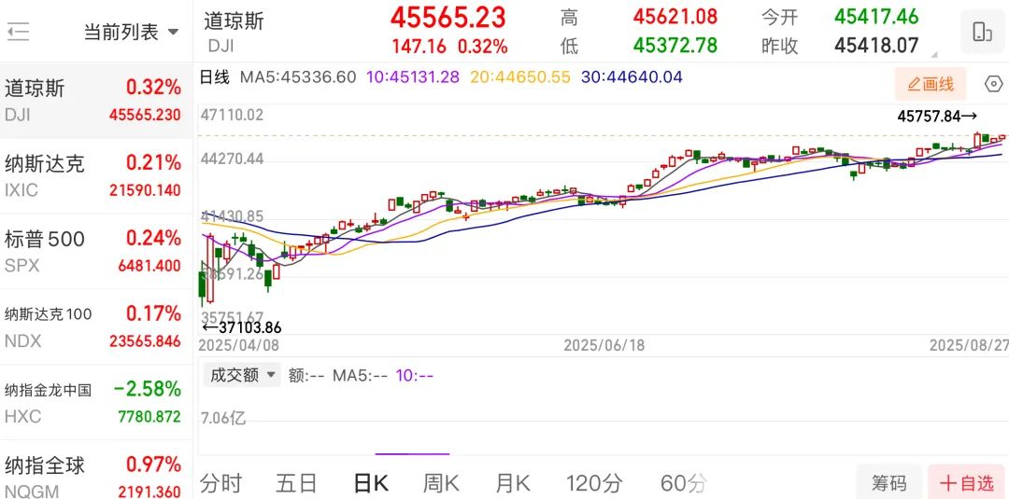Click the purple 10:45131.28 MA value
The image size is (1009, 499).
[413, 77]
